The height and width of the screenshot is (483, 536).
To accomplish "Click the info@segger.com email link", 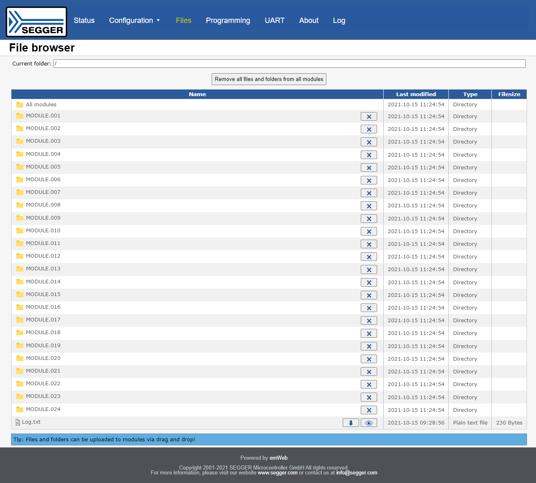I will (x=356, y=473).
